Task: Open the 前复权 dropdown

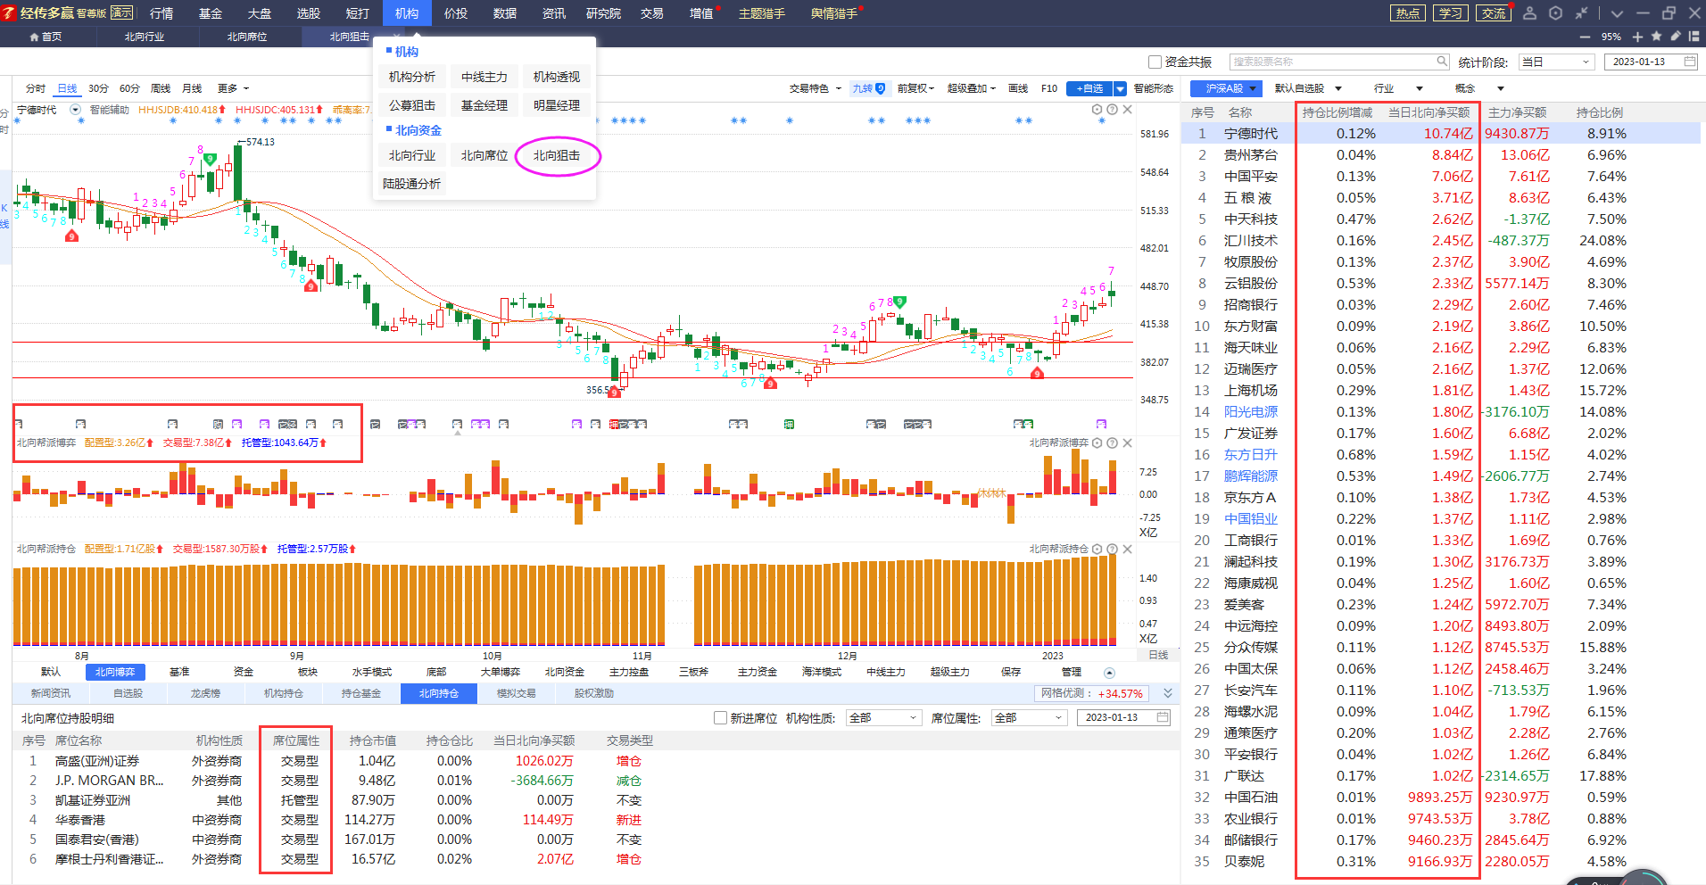Action: tap(915, 88)
